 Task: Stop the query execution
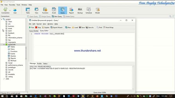(38, 27)
